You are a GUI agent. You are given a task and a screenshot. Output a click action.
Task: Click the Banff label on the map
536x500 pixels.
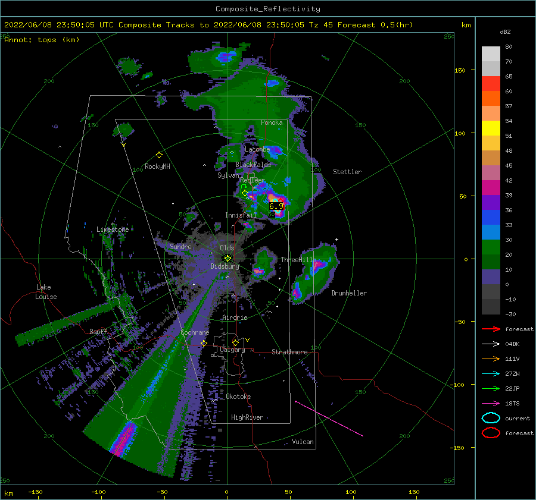[98, 331]
